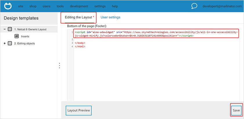
Task: Click the Netcat cat logo icon
Action: pyautogui.click(x=8, y=6)
